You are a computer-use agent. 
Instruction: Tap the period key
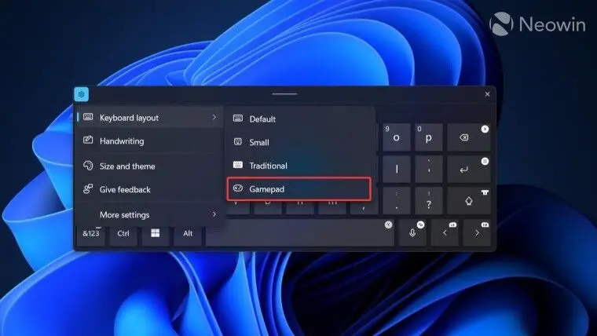[x=397, y=201]
